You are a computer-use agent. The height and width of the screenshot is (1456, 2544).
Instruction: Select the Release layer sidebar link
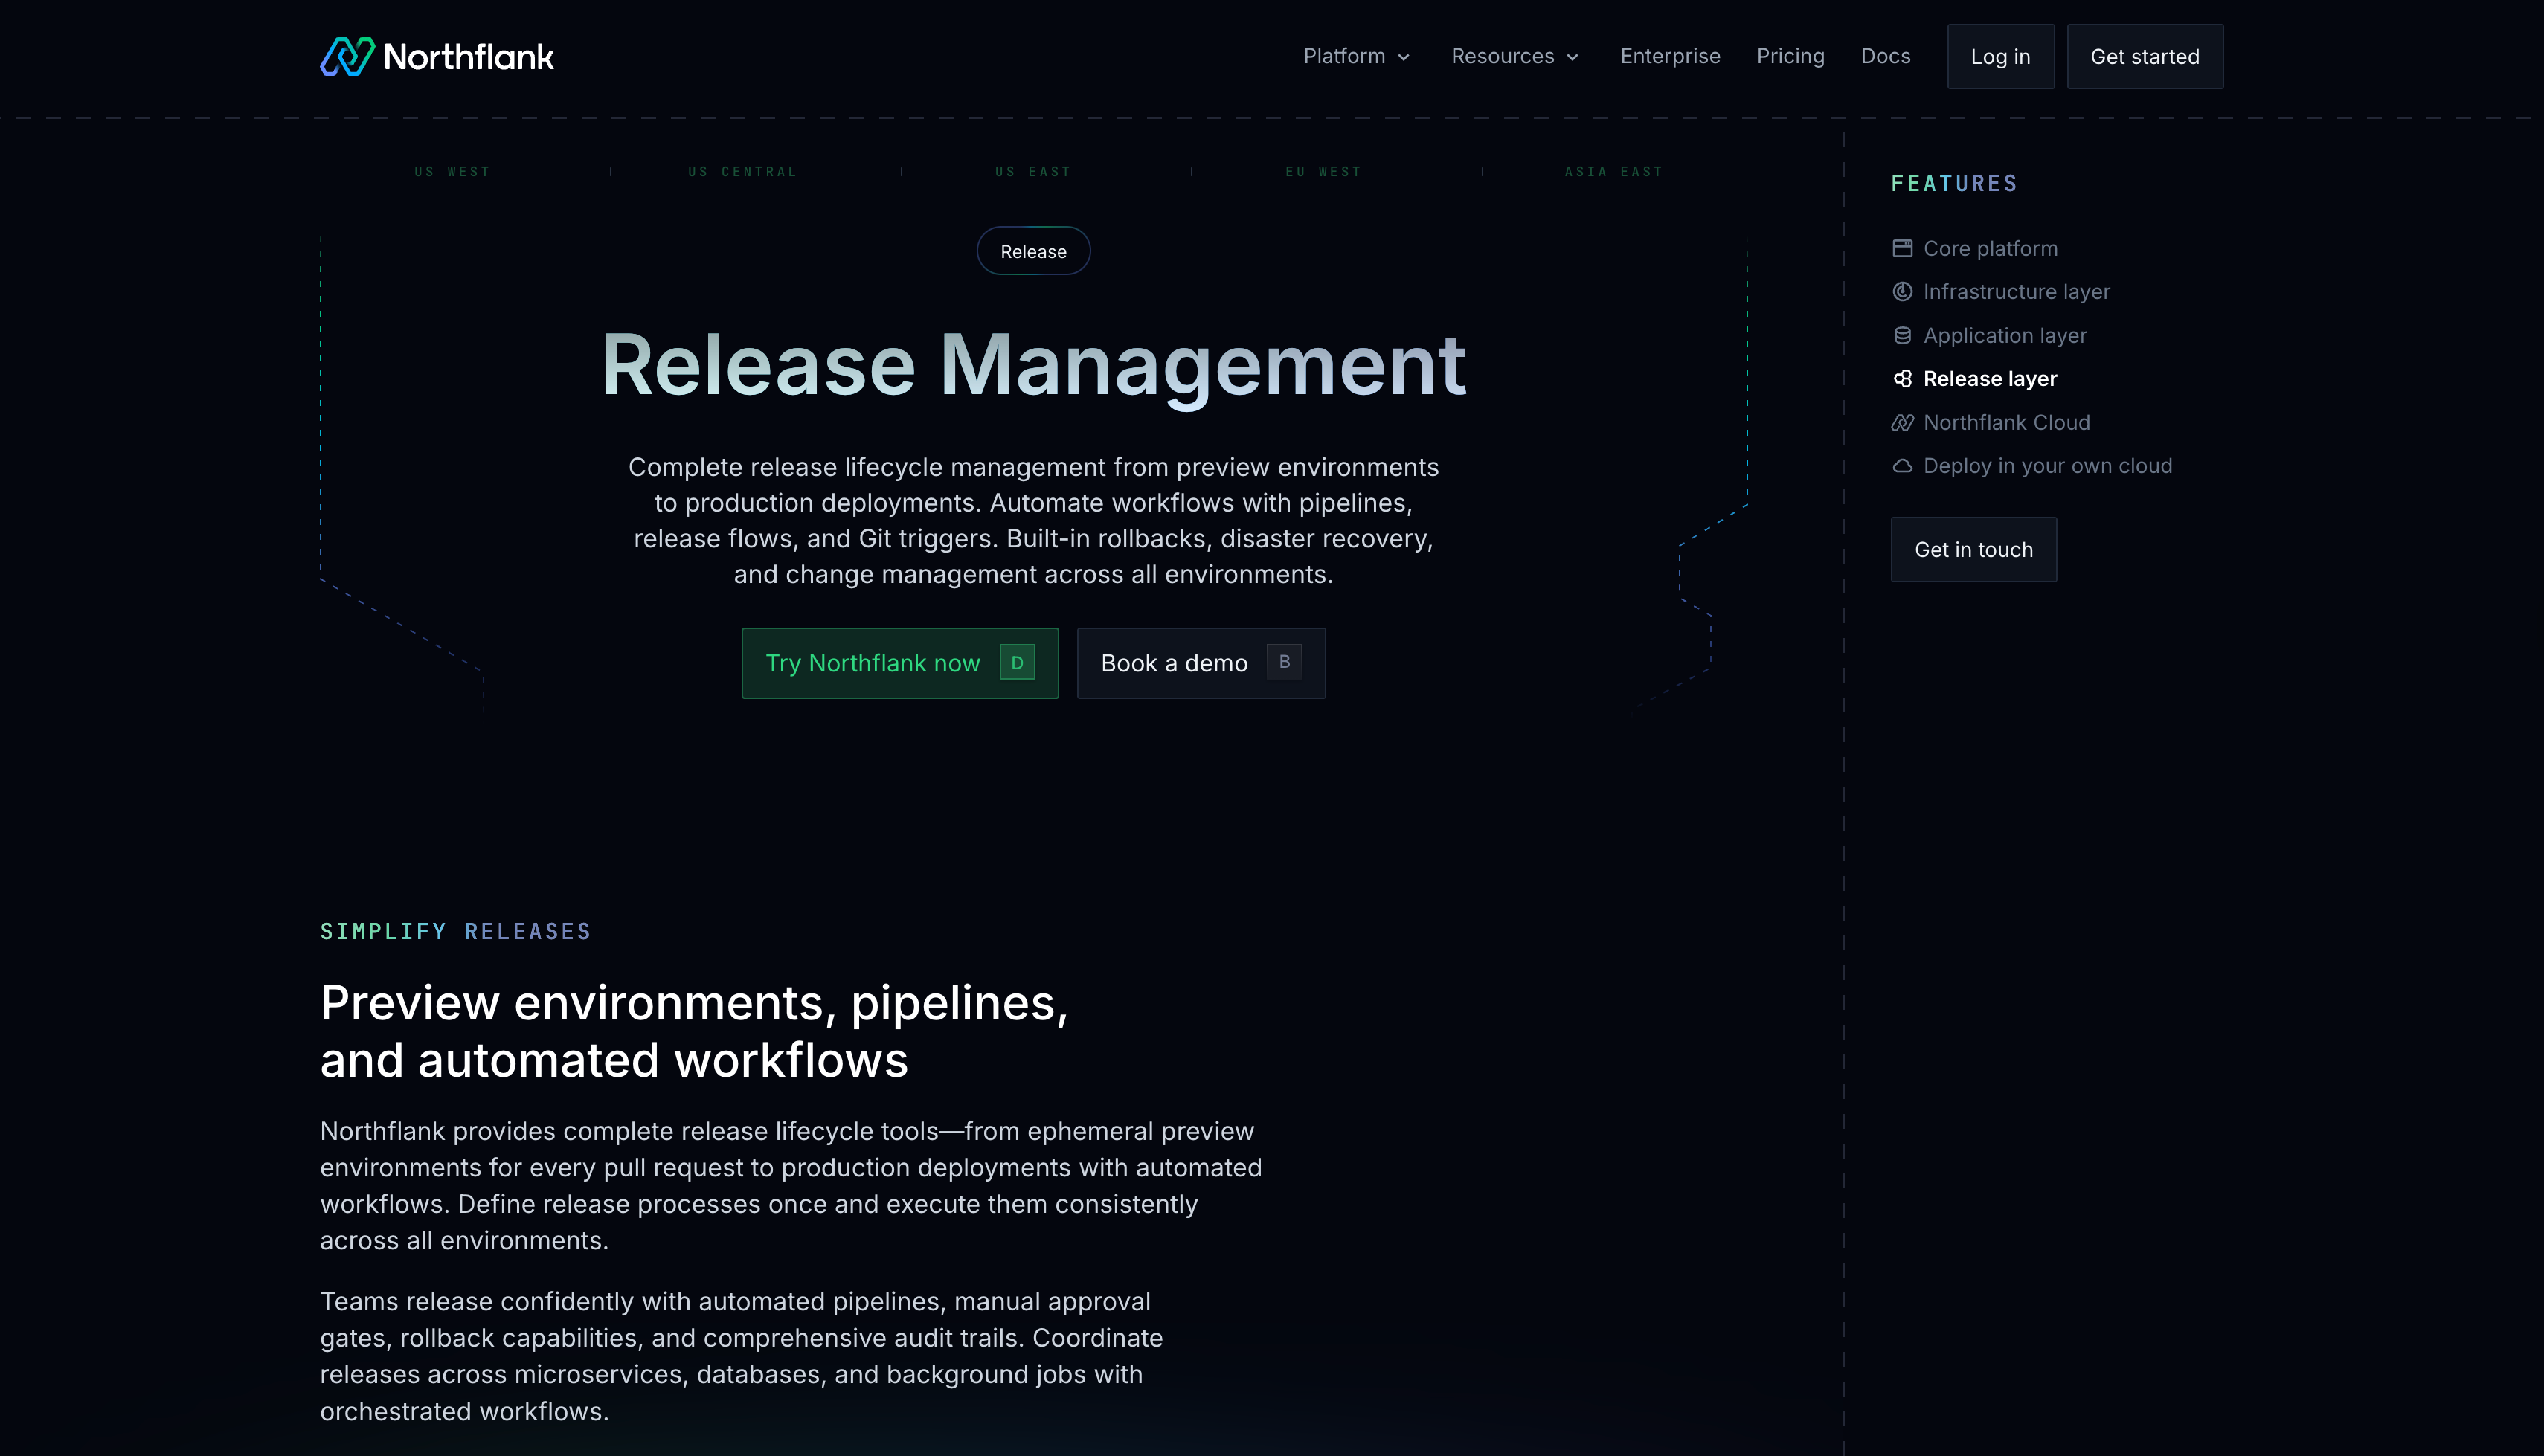(1975, 379)
